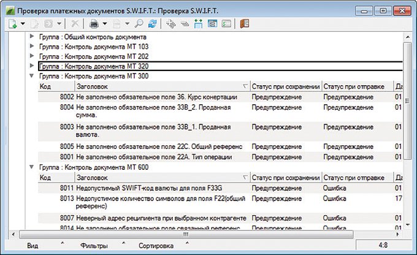The height and width of the screenshot is (255, 417).
Task: Select row 8007 Неверный адрес реципиента
Action: coord(220,218)
